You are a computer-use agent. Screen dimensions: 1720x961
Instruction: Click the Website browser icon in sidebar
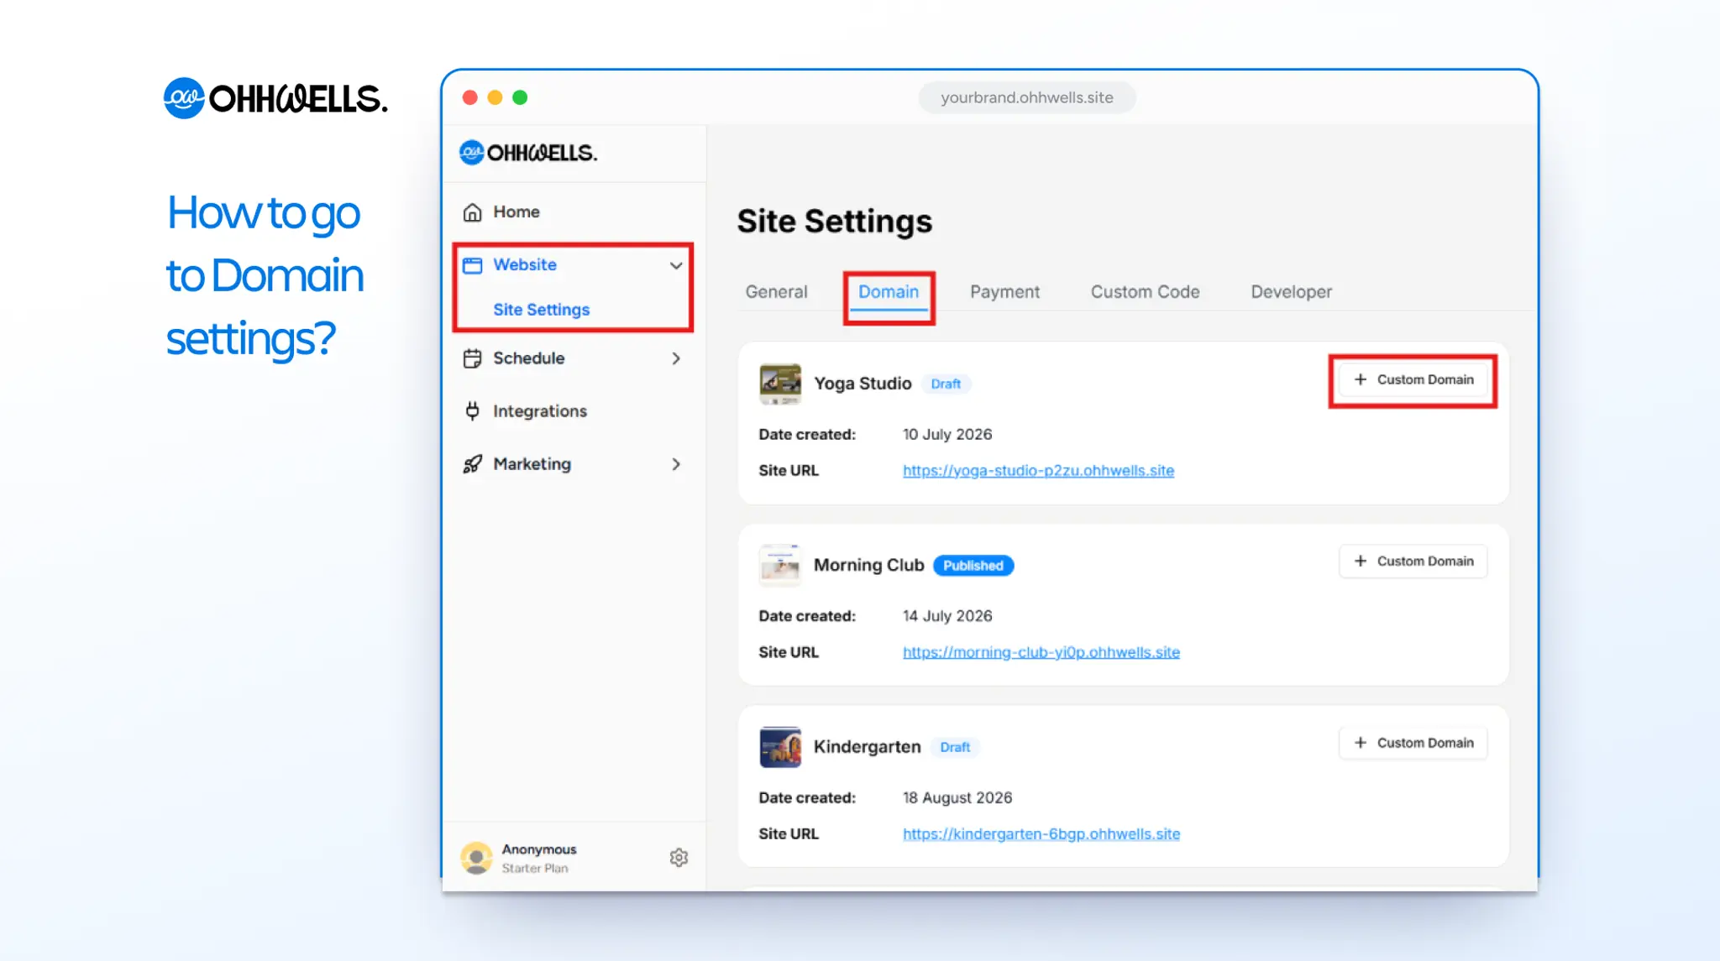472,265
